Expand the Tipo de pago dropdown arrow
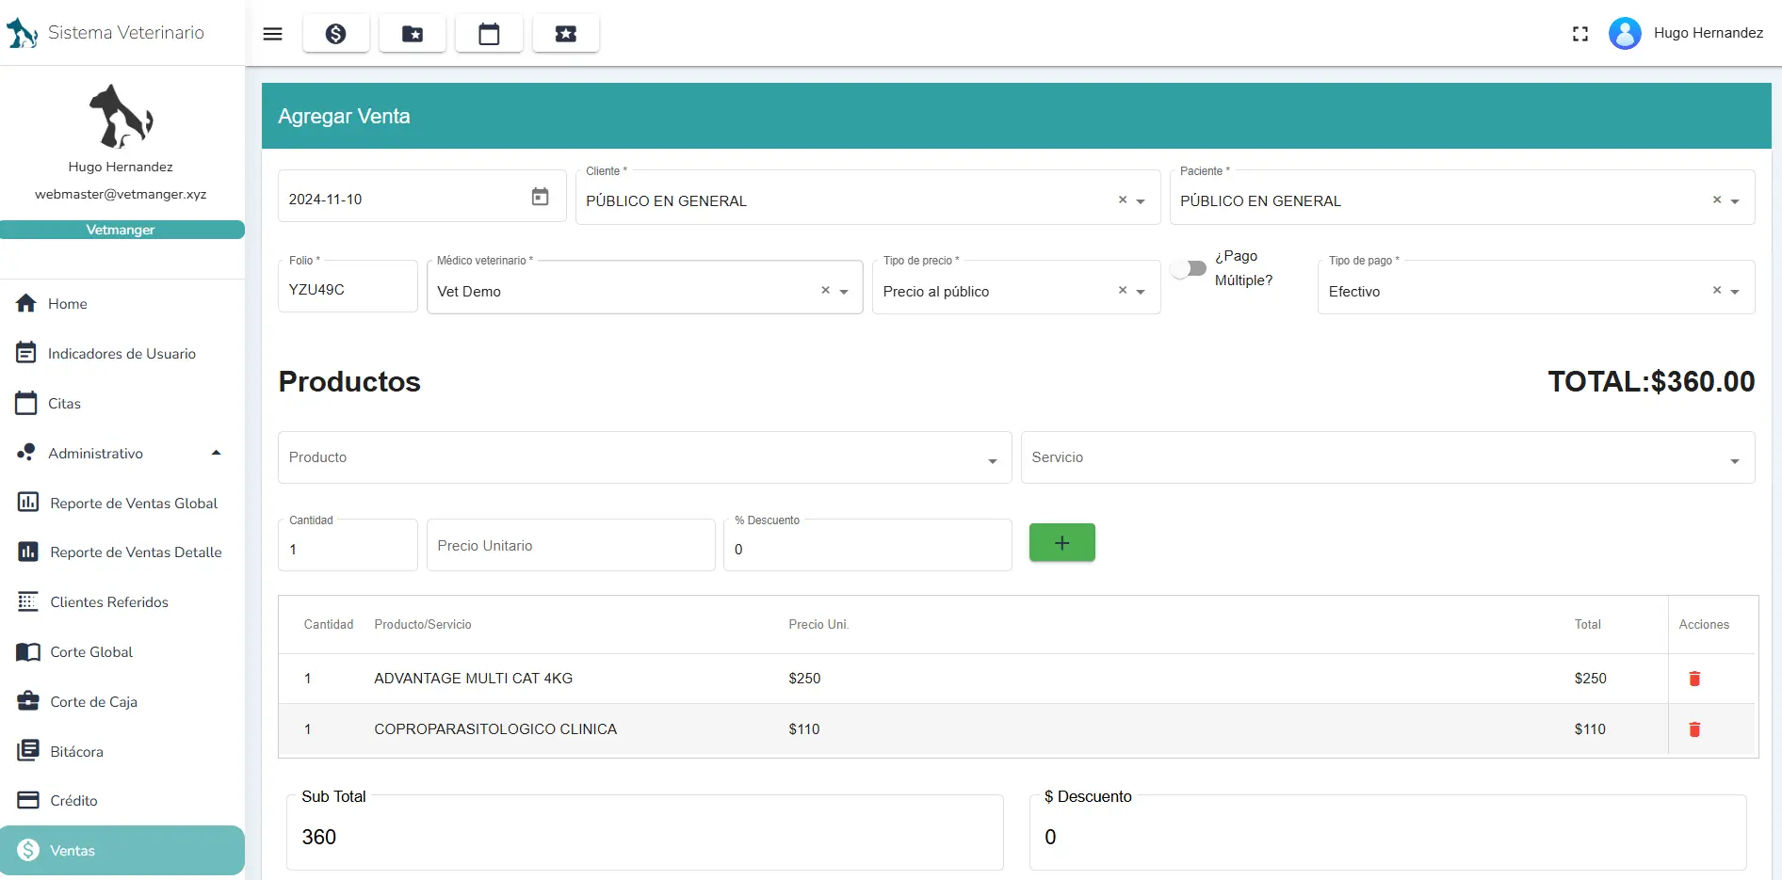Viewport: 1782px width, 880px height. coord(1735,292)
